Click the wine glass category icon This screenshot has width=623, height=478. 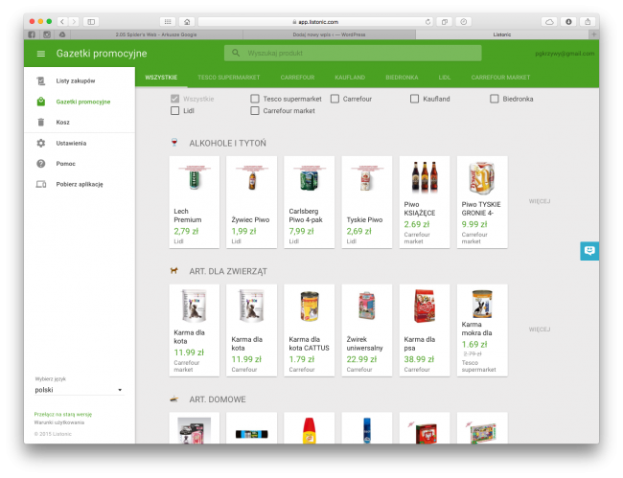pos(174,143)
